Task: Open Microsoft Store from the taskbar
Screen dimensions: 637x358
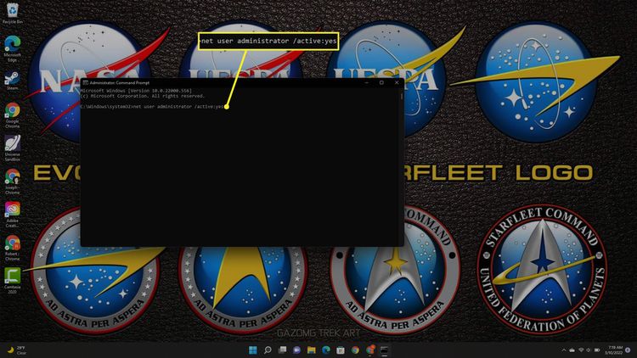Action: pyautogui.click(x=341, y=350)
